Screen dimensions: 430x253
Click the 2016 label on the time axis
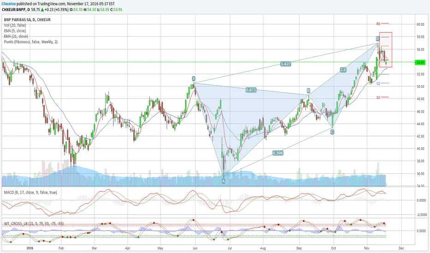tap(30, 248)
